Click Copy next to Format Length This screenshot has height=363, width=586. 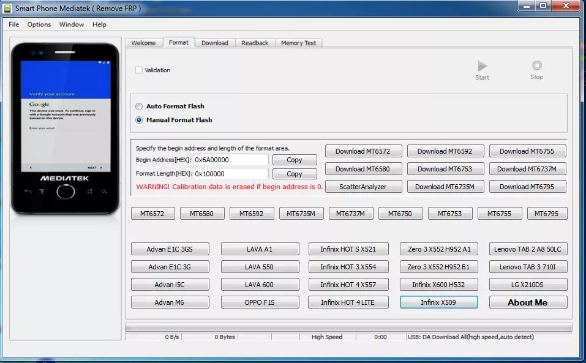pyautogui.click(x=295, y=173)
